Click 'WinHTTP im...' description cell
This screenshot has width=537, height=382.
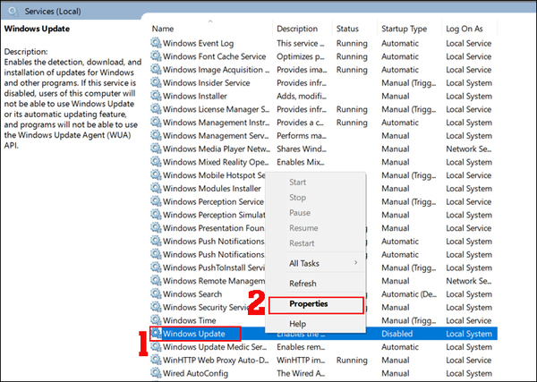[x=301, y=361]
